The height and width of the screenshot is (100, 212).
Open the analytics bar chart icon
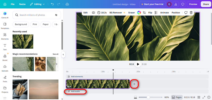click(x=176, y=4)
